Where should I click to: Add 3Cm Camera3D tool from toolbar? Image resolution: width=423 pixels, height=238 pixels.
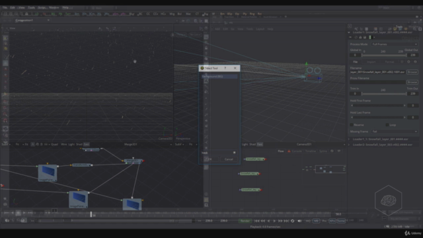pyautogui.click(x=92, y=14)
